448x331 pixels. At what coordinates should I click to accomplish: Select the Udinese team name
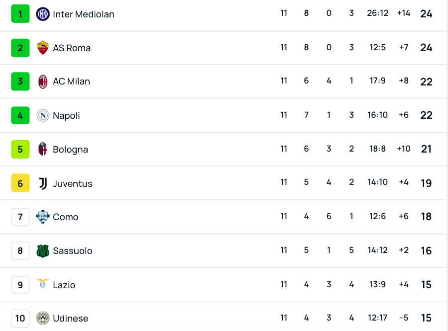[x=71, y=319]
